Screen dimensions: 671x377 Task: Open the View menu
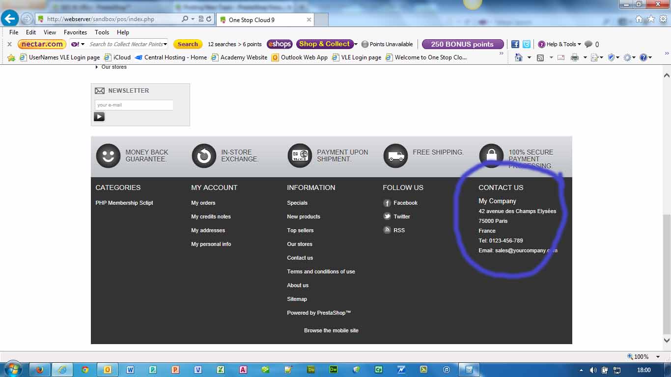pos(50,32)
